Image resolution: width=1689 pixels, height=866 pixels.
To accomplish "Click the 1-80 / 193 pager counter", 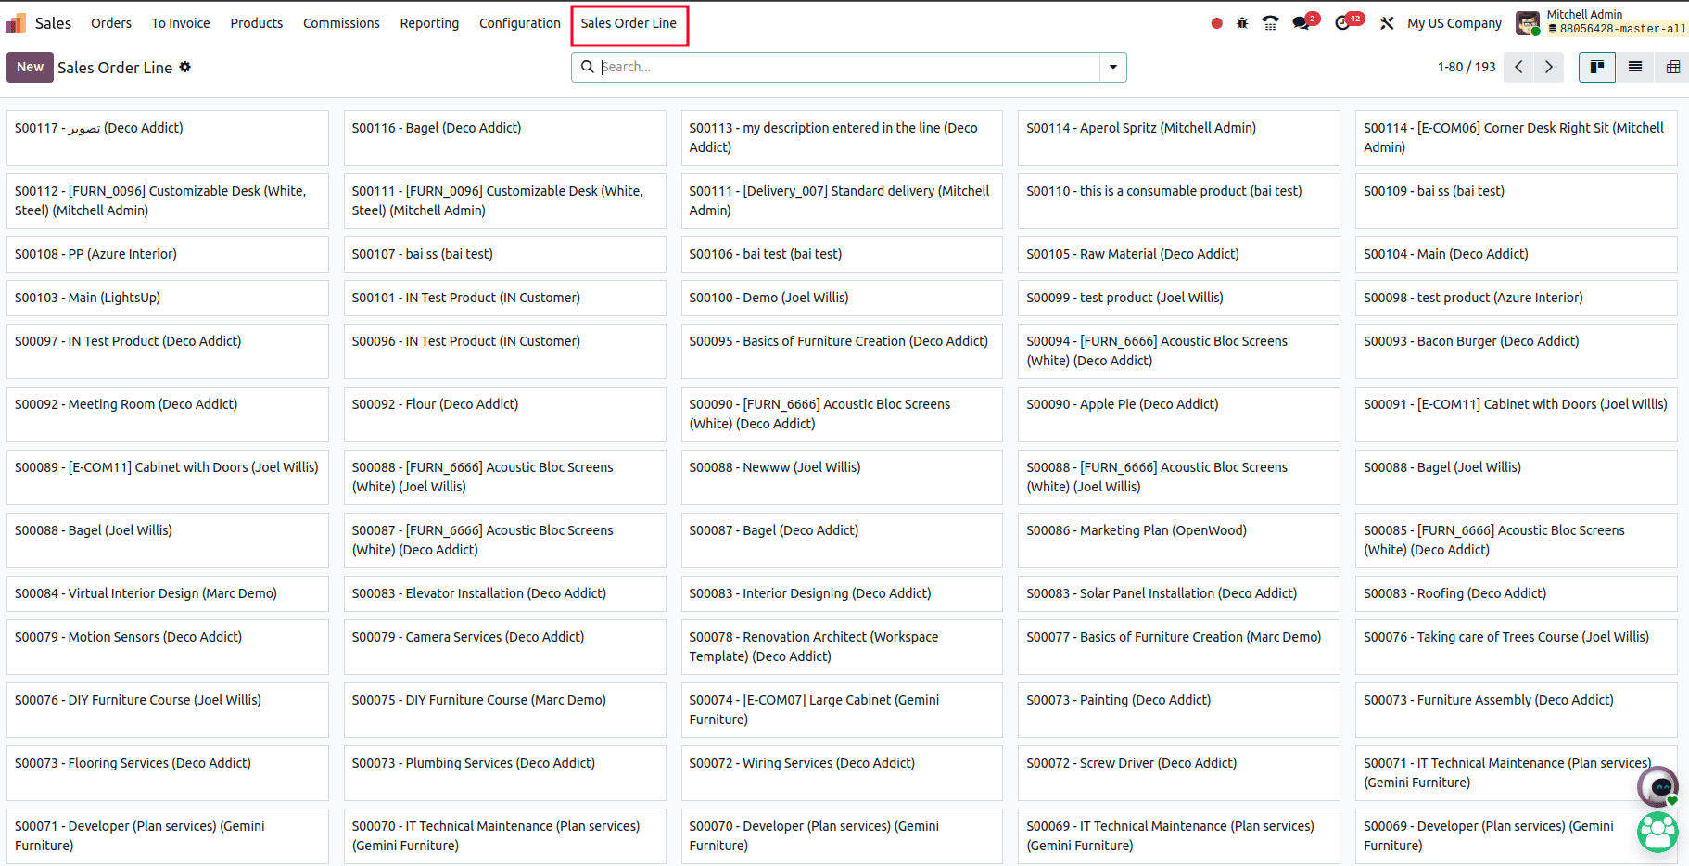I will (1467, 67).
